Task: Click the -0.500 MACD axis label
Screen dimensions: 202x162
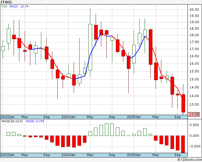Action: coord(195,146)
